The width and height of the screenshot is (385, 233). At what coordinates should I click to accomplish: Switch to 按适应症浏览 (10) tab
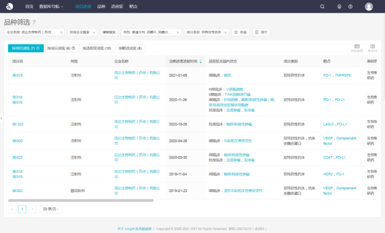[97, 48]
